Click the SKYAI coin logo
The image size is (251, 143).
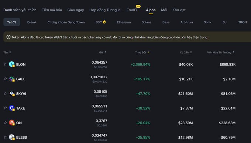point(12,93)
